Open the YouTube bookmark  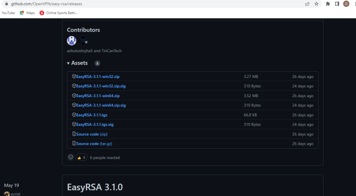tap(8, 13)
